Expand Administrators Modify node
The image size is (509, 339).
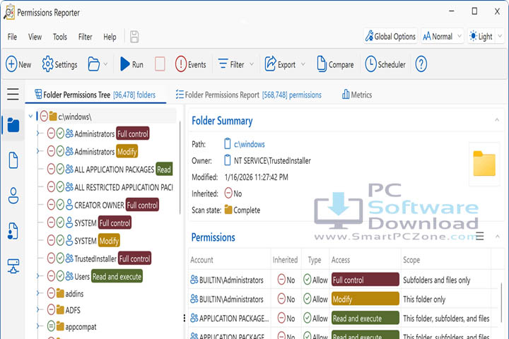[x=37, y=151]
